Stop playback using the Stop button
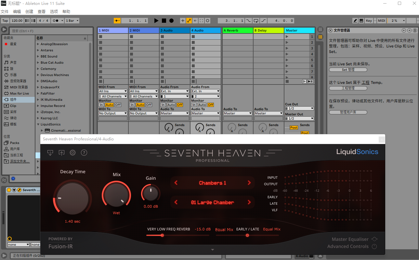The image size is (419, 260). pos(164,20)
